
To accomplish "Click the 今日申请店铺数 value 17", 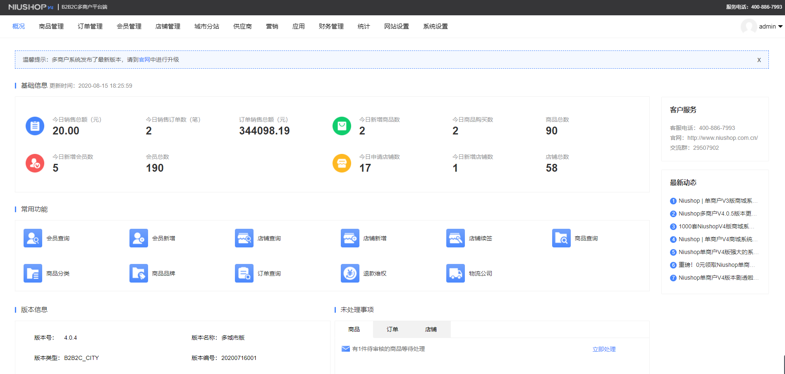I will 365,168.
